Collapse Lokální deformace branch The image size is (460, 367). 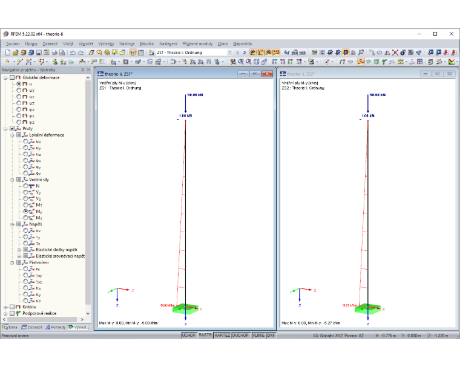[x=12, y=135]
